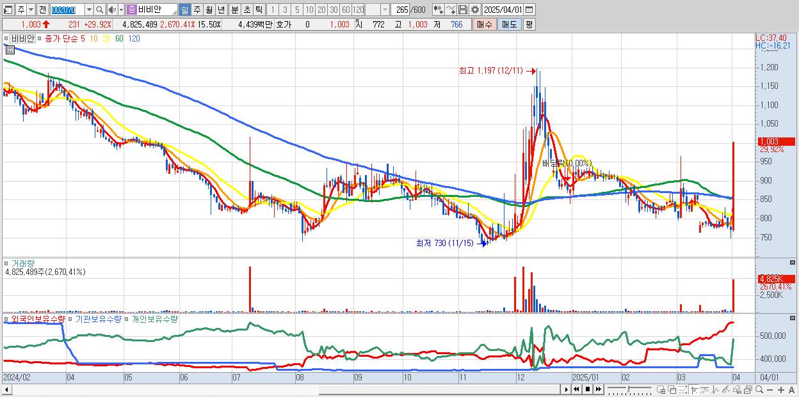Zoom out chart with minus icon

[x=770, y=389]
